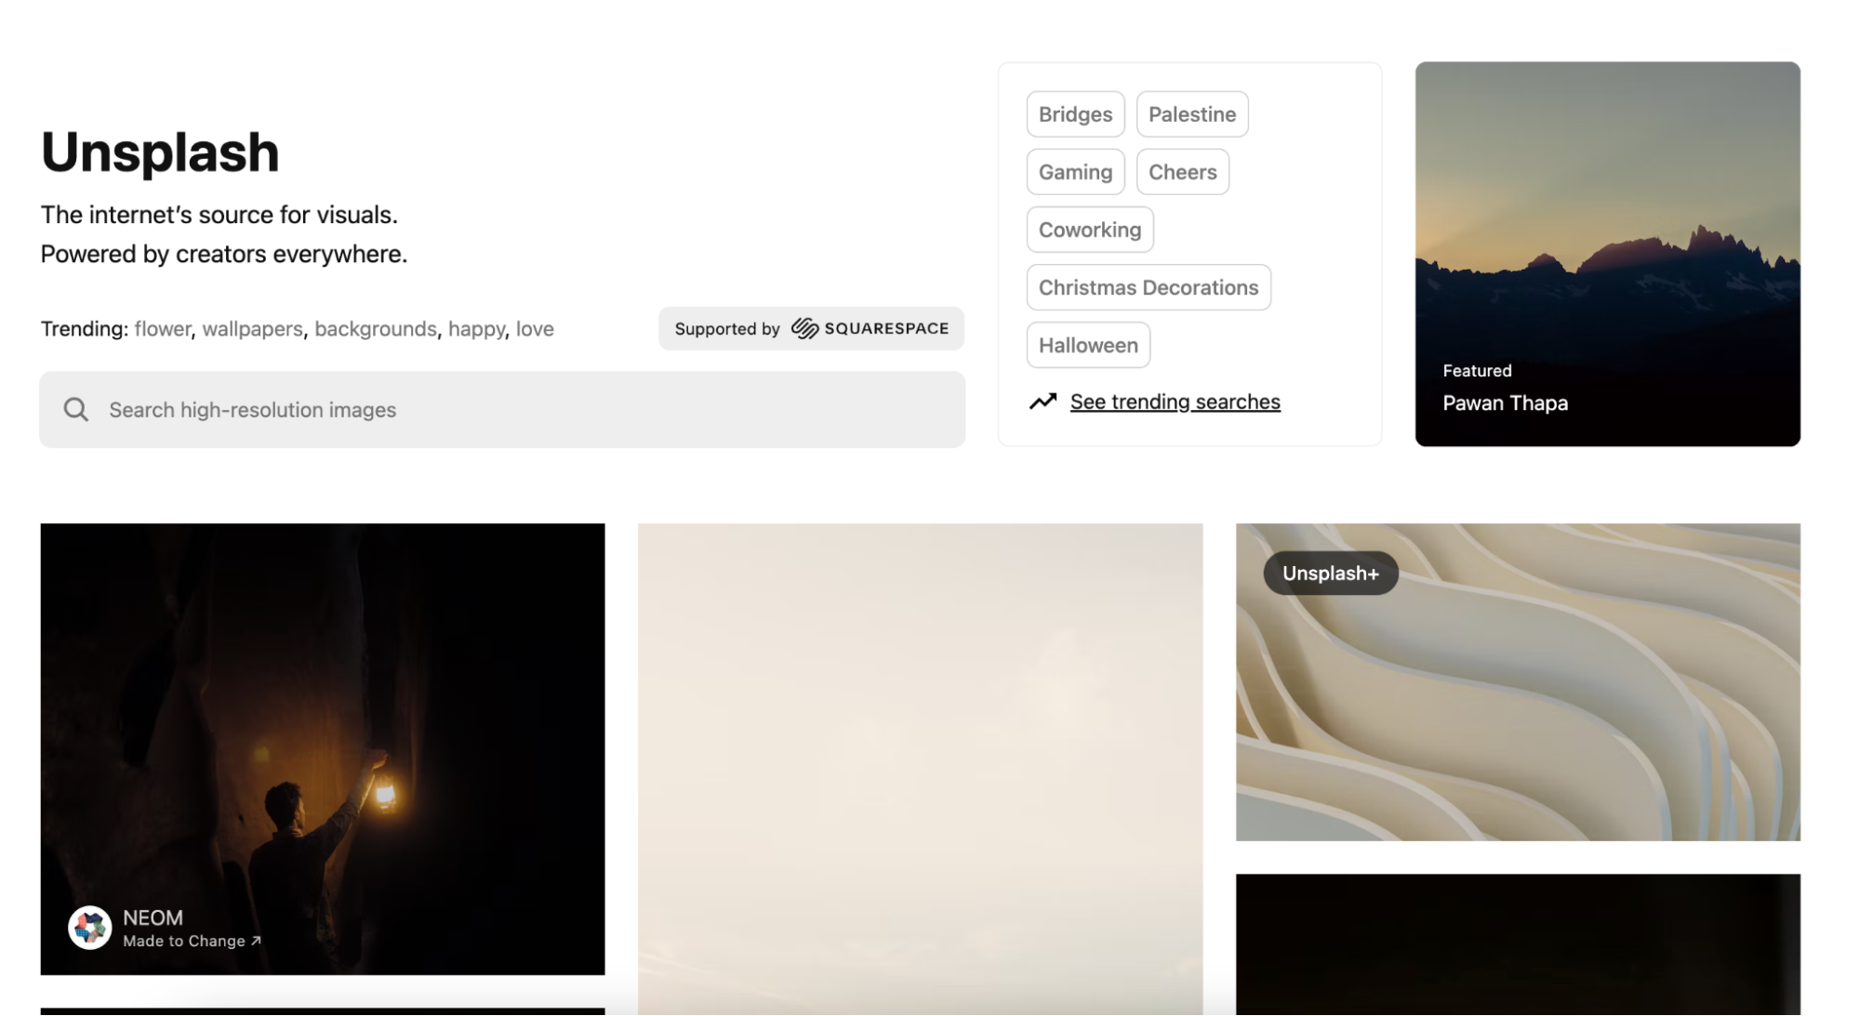Click the dark mountain featured thumbnail

(x=1607, y=253)
